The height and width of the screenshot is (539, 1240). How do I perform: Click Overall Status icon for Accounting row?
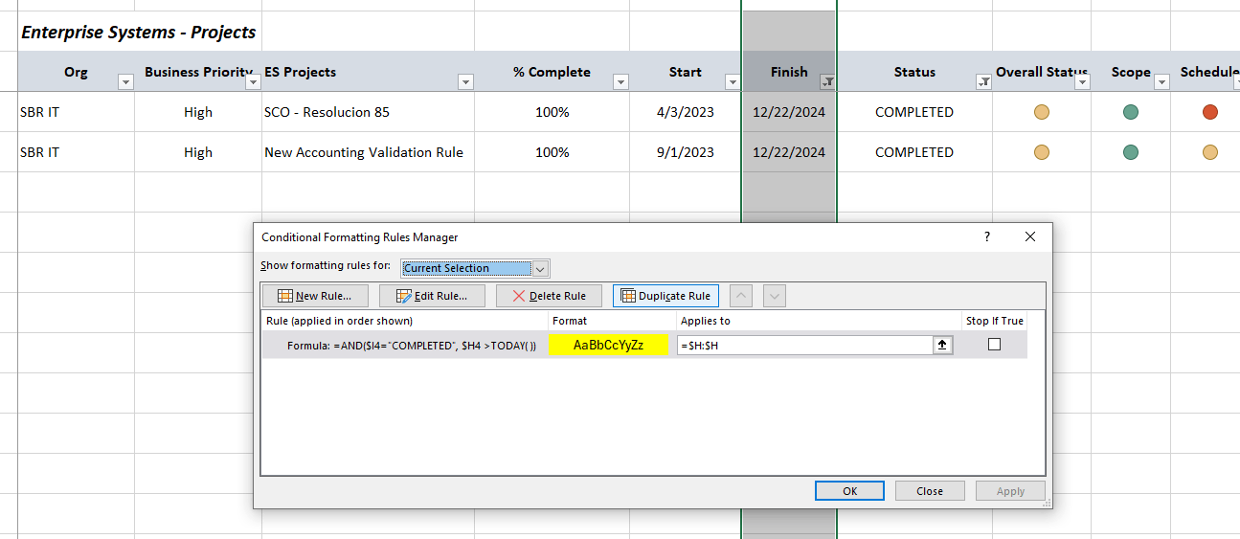1042,152
